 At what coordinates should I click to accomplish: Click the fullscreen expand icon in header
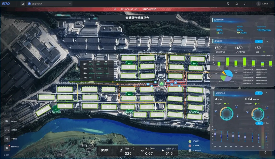tap(245, 4)
